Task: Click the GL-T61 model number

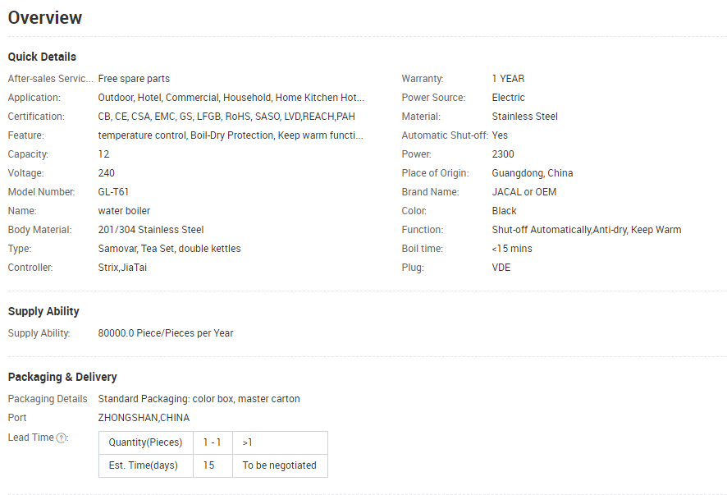Action: click(x=113, y=192)
